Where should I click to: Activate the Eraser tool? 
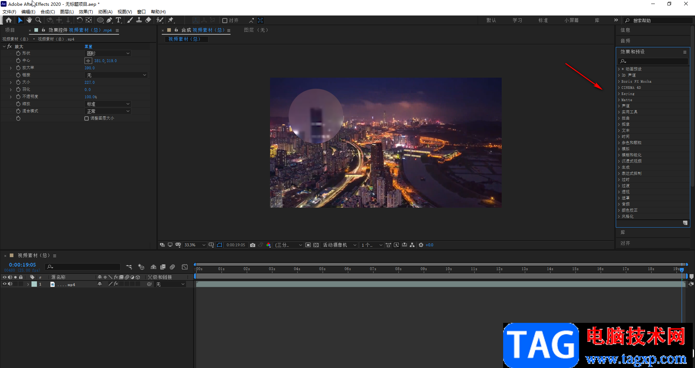pos(148,20)
